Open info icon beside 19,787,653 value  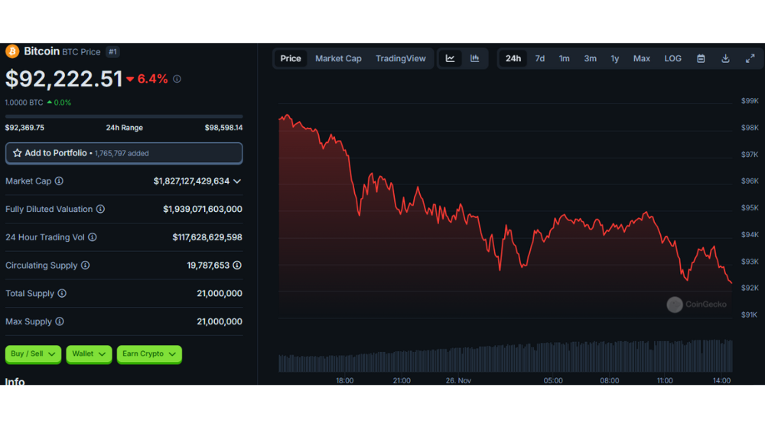tap(237, 265)
